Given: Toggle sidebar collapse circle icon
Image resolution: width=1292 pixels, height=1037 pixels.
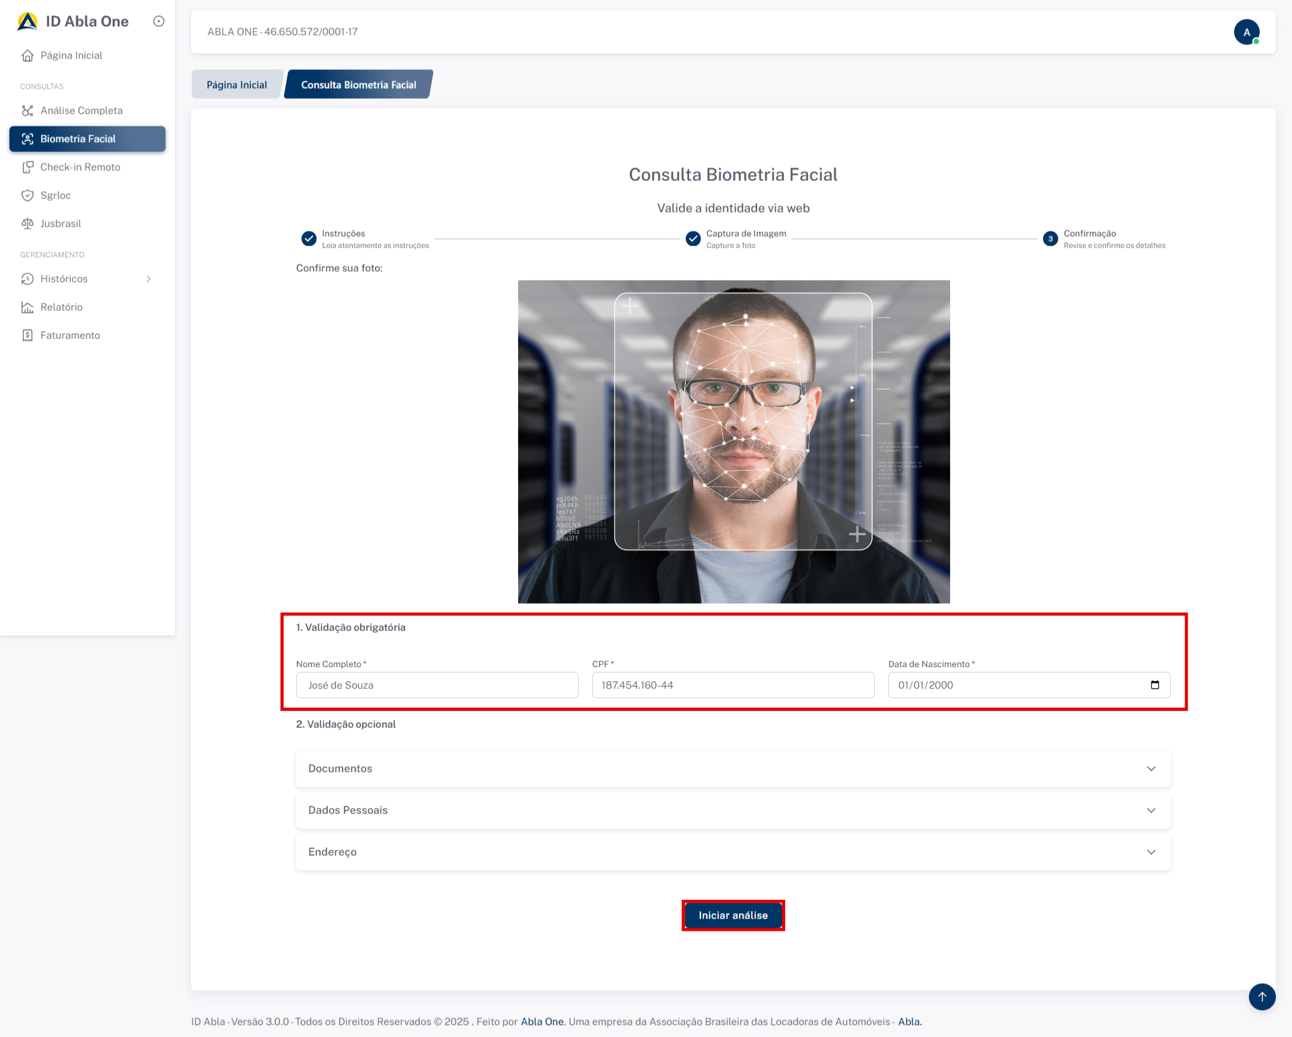Looking at the screenshot, I should tap(159, 22).
